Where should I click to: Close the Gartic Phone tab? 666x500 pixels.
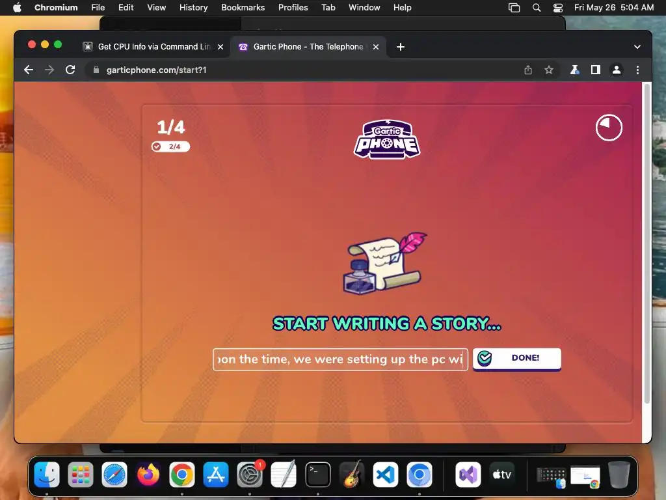point(376,47)
